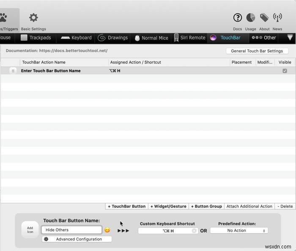This screenshot has width=296, height=251.
Task: Switch to the Keyboard tab
Action: 76,38
